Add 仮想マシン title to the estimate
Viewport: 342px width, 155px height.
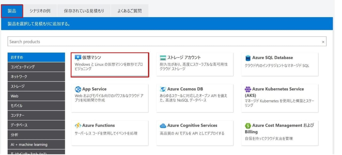coord(92,58)
